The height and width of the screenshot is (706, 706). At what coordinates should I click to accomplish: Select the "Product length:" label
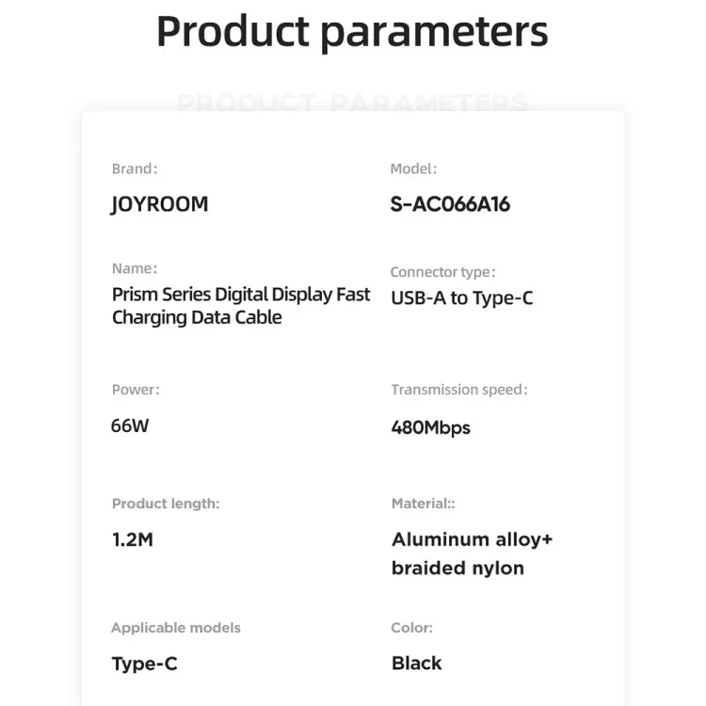point(166,504)
